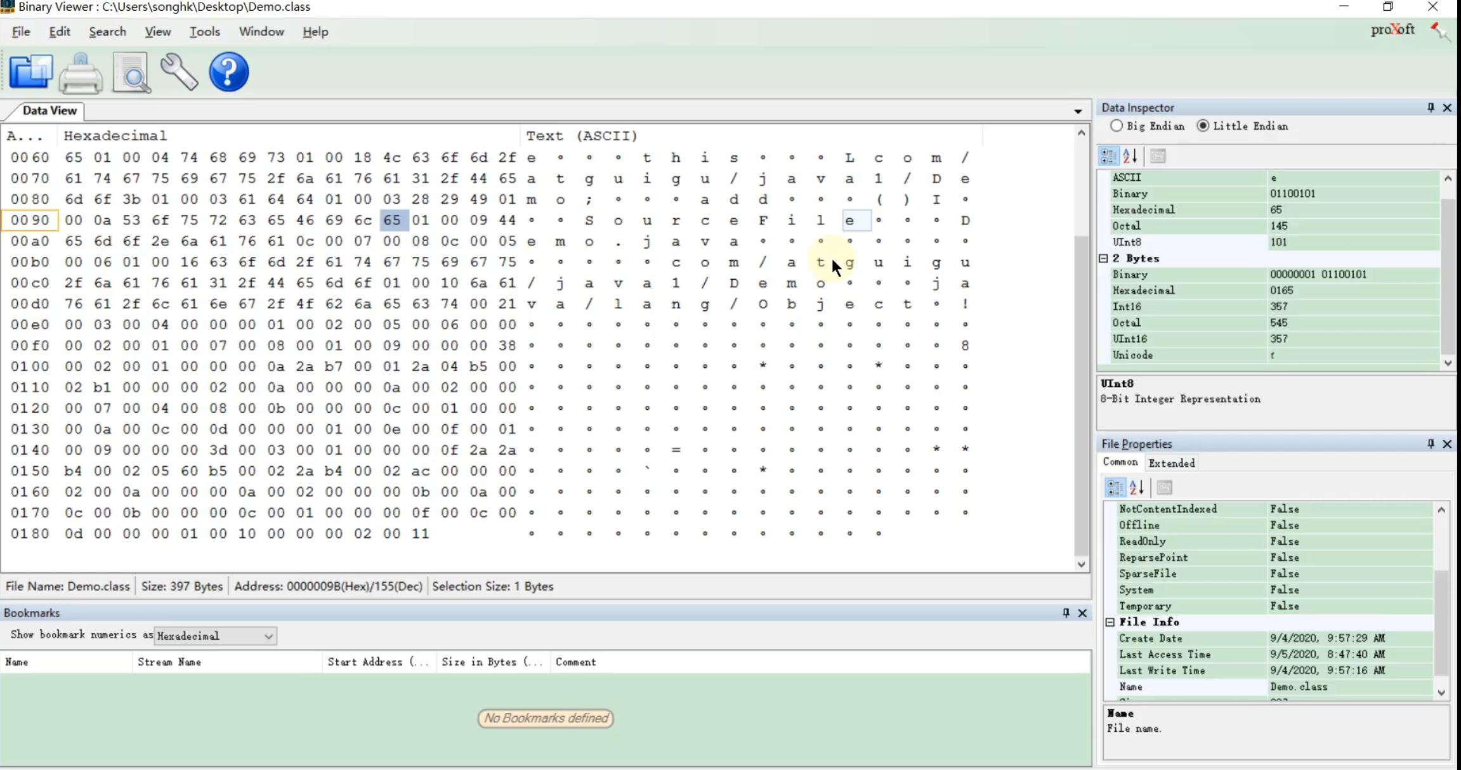This screenshot has width=1461, height=770.
Task: Open the Help menu
Action: pyautogui.click(x=315, y=31)
